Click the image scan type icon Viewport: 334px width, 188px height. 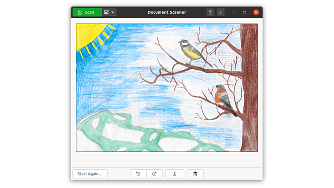pyautogui.click(x=107, y=12)
